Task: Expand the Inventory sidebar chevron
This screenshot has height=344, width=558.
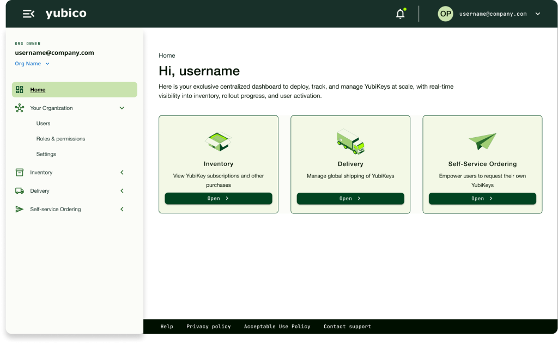Action: click(x=122, y=173)
